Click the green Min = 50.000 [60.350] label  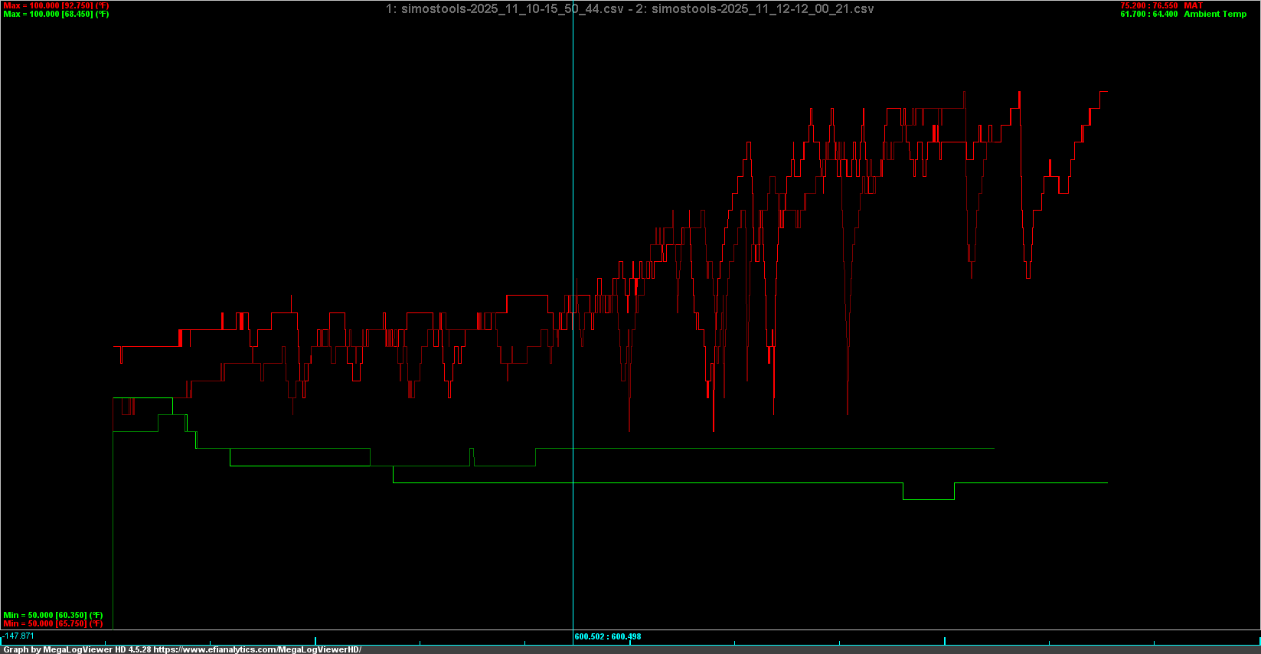[53, 615]
